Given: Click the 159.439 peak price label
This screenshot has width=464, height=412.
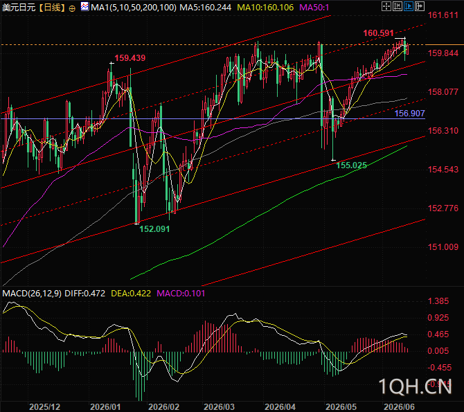Looking at the screenshot, I should (x=130, y=57).
